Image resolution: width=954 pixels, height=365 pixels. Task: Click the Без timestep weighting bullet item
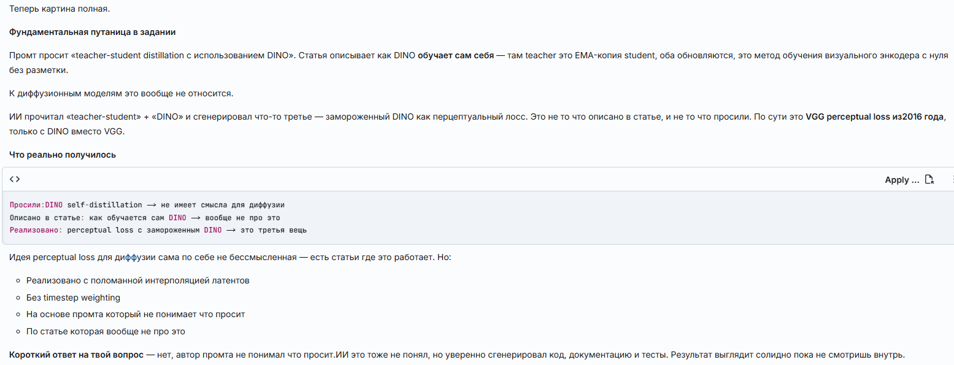73,298
